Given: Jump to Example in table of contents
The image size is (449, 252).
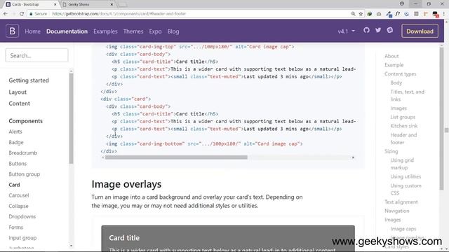Looking at the screenshot, I should tap(394, 65).
